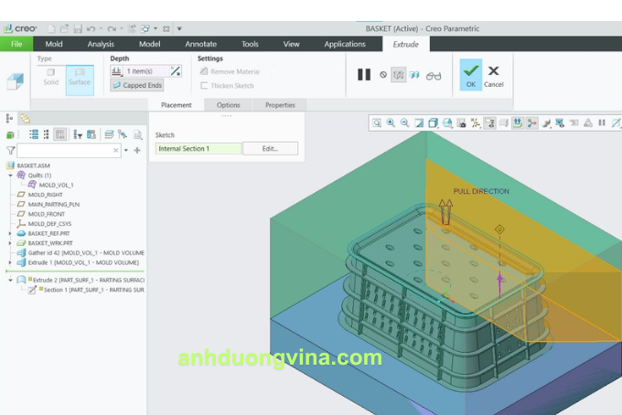Click the zoom out magnifier icon

pos(404,122)
